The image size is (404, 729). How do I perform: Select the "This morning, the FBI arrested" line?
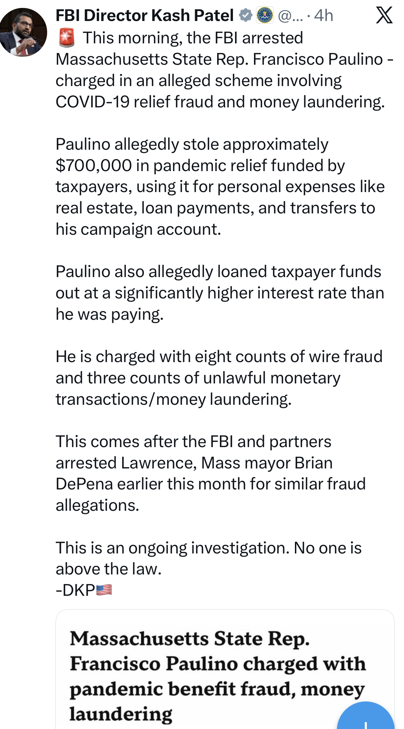(x=193, y=38)
